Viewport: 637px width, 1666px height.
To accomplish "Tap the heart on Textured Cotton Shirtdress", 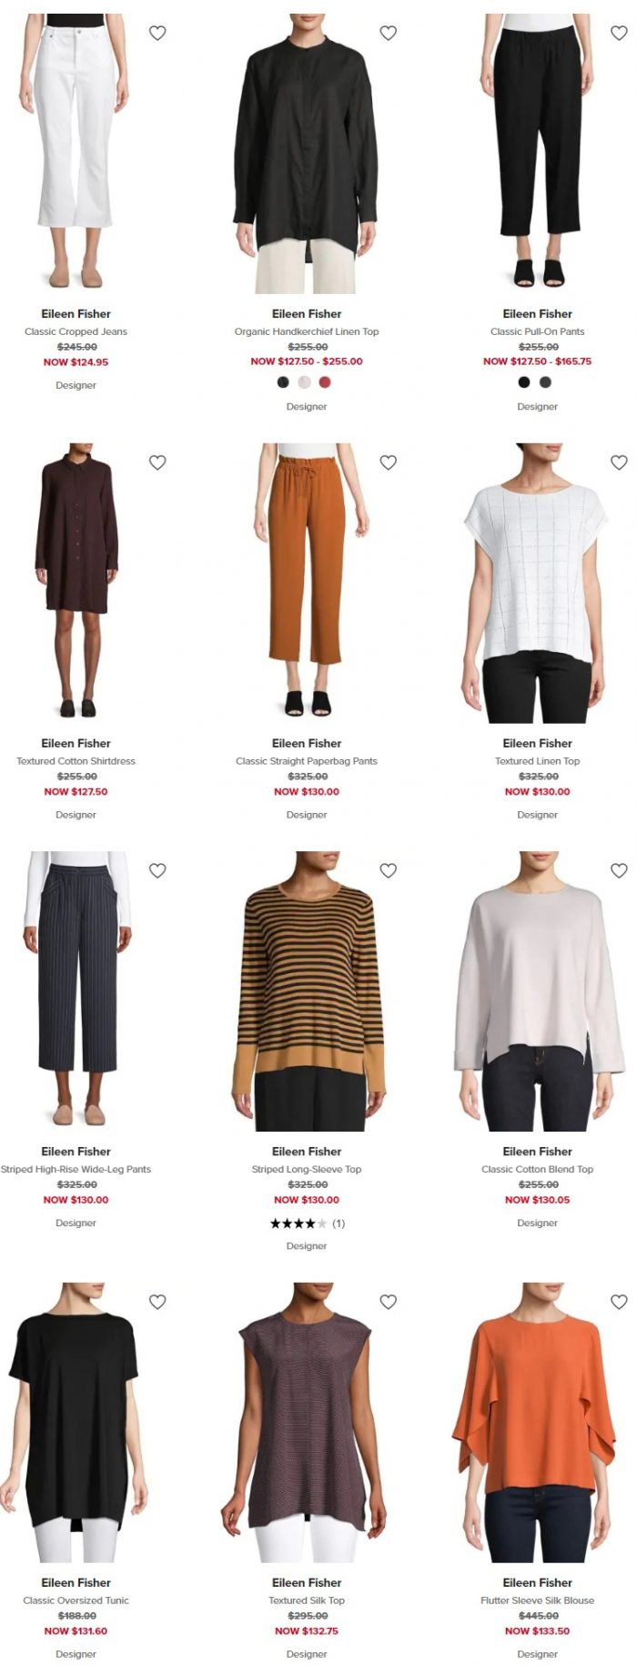I will 157,462.
